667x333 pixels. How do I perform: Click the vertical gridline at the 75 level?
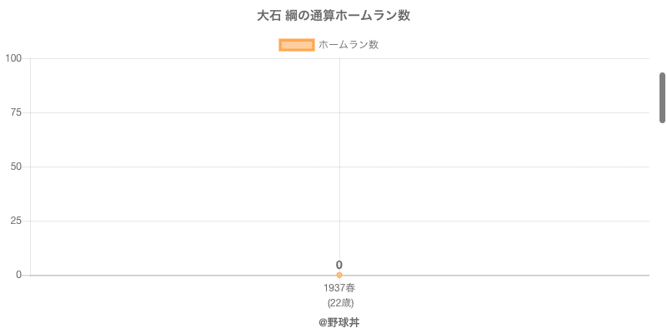tap(339, 112)
